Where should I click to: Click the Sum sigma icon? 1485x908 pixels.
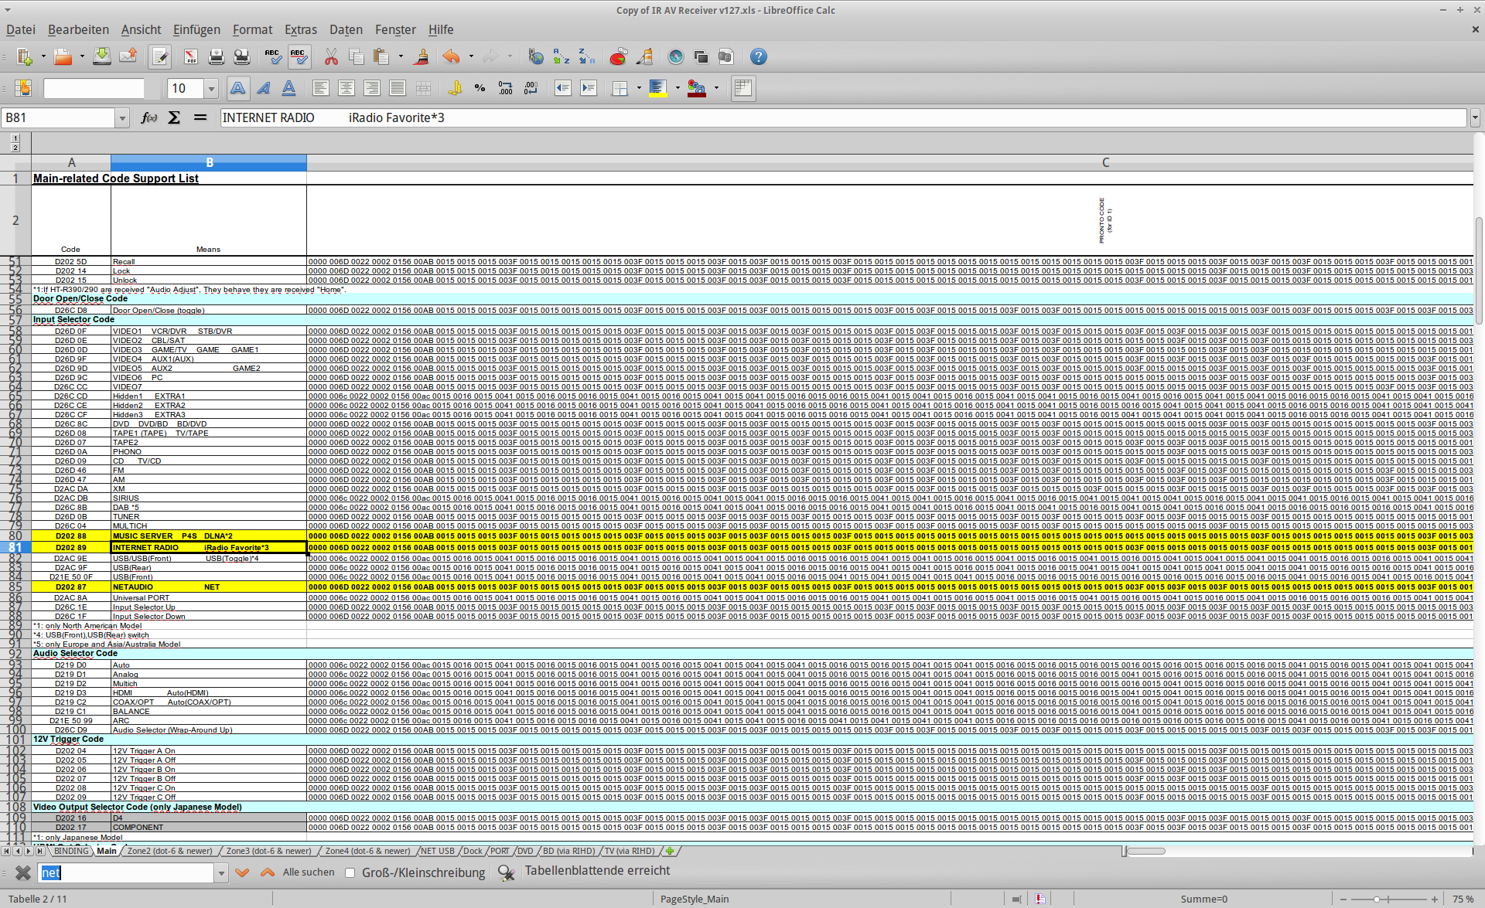click(174, 117)
